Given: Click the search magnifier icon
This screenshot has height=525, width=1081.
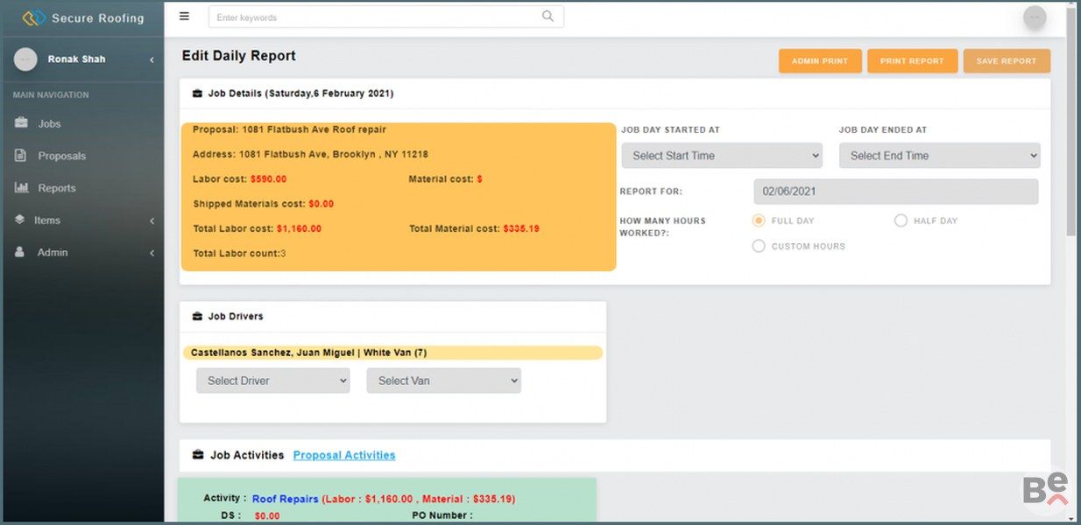Looking at the screenshot, I should [x=548, y=17].
